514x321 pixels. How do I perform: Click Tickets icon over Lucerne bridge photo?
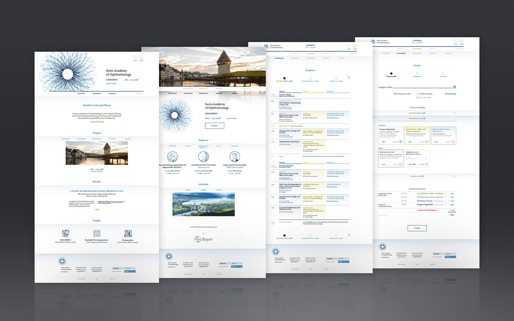(248, 53)
